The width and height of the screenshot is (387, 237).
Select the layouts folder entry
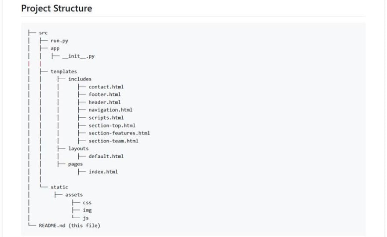click(78, 149)
